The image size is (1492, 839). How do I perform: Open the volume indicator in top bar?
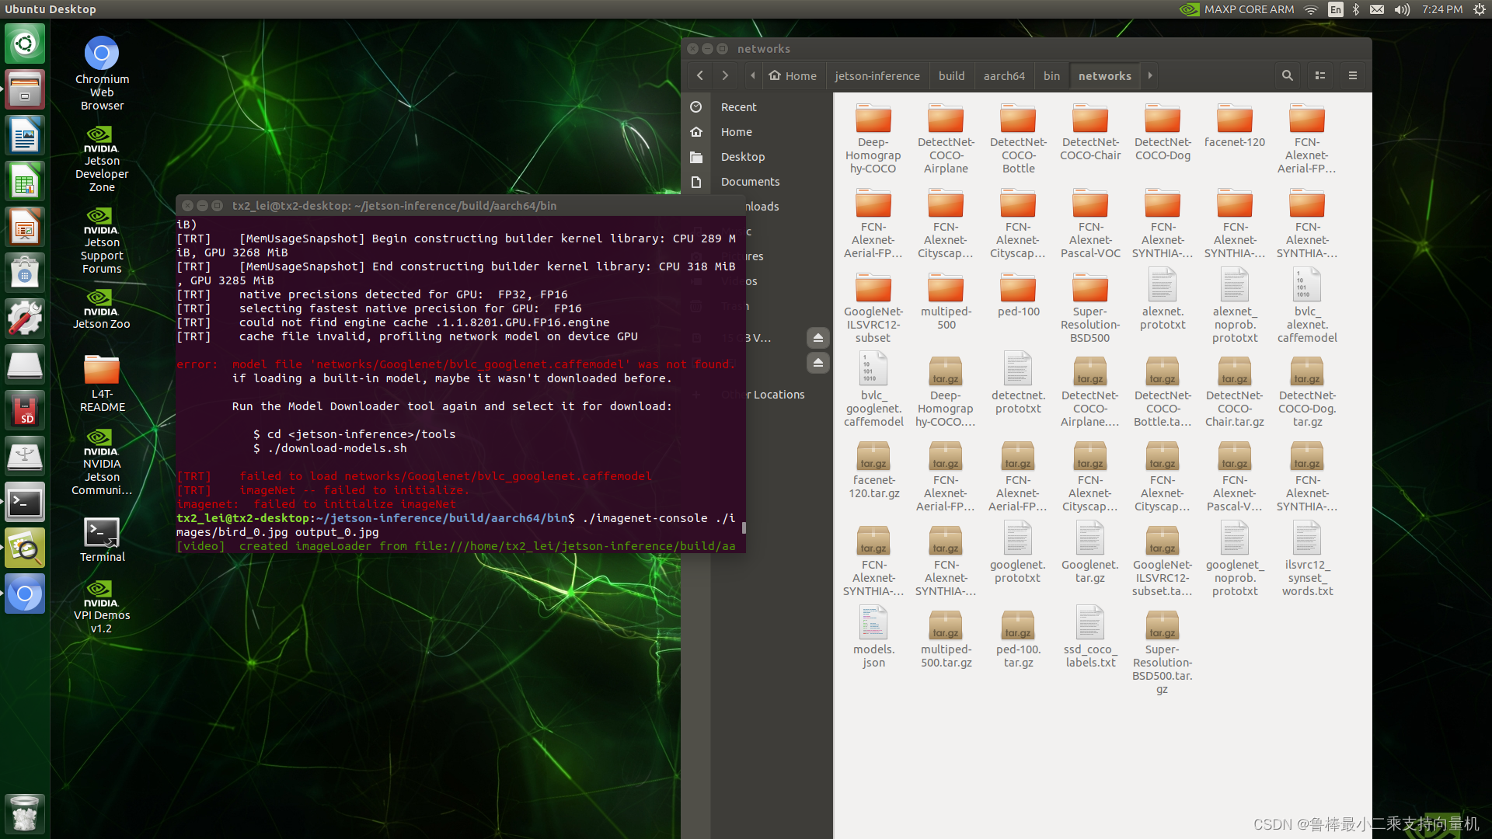1401,9
